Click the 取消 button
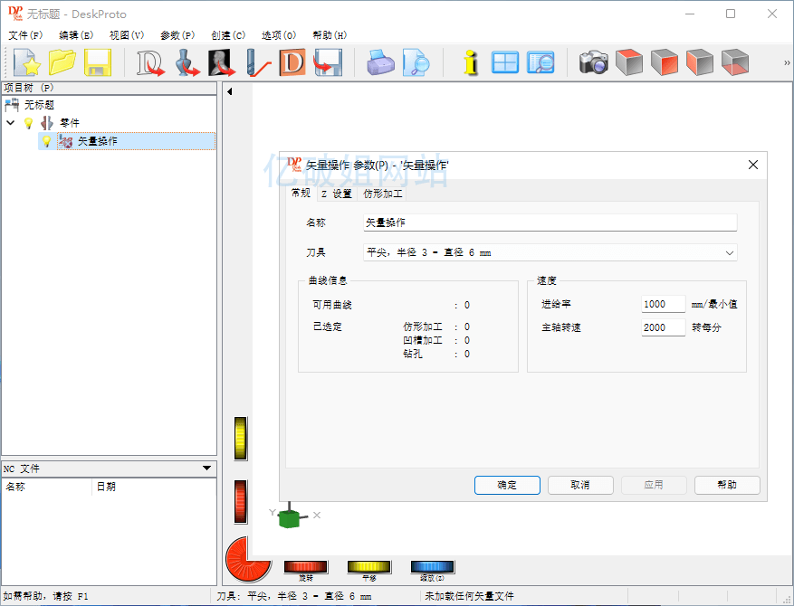The image size is (794, 606). (580, 485)
